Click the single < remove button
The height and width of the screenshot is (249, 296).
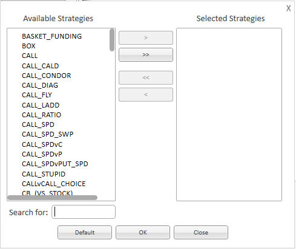tap(146, 94)
